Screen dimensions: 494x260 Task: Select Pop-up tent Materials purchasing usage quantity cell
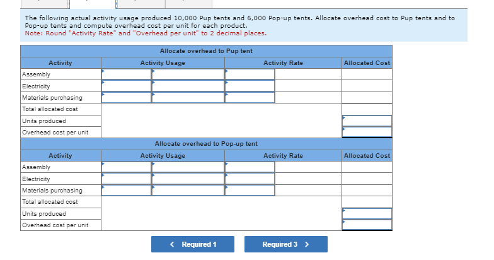pyautogui.click(x=126, y=191)
